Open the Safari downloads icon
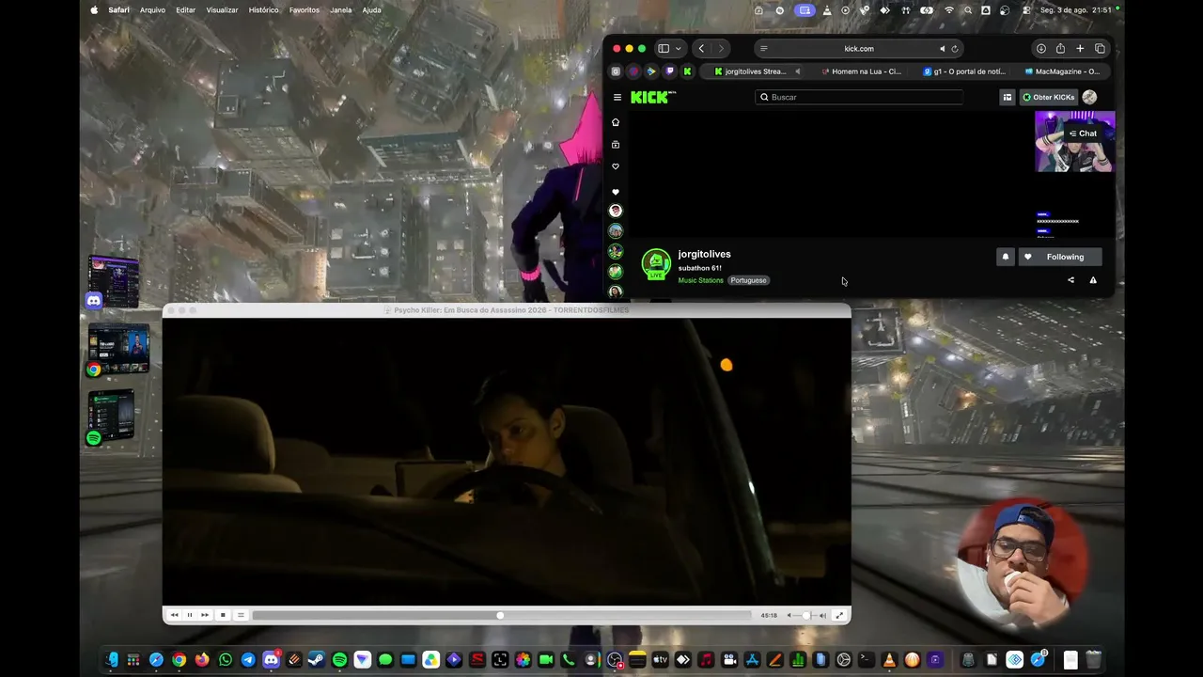Viewport: 1203px width, 677px height. [x=1041, y=49]
